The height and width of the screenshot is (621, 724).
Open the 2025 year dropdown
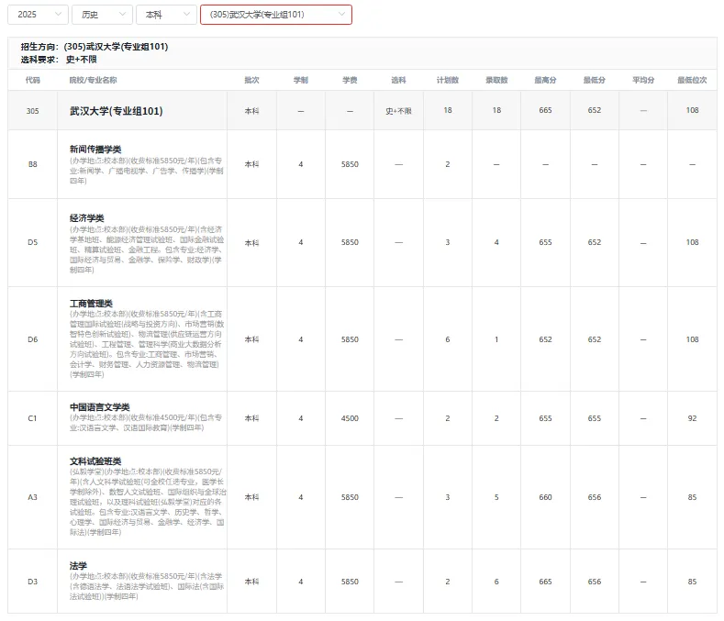tap(38, 15)
